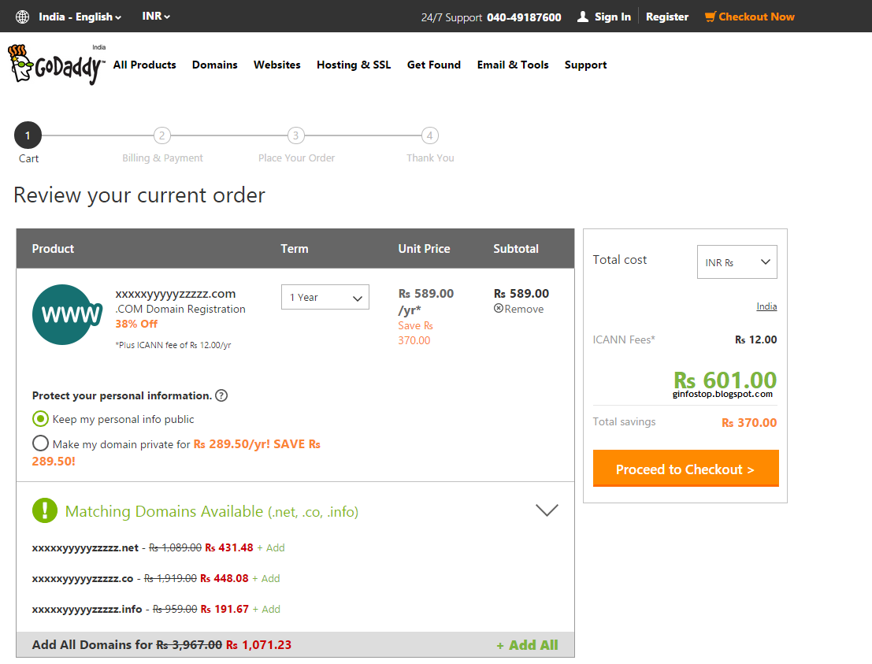The image size is (872, 664).
Task: Open the 1 Year term dropdown
Action: (x=325, y=297)
